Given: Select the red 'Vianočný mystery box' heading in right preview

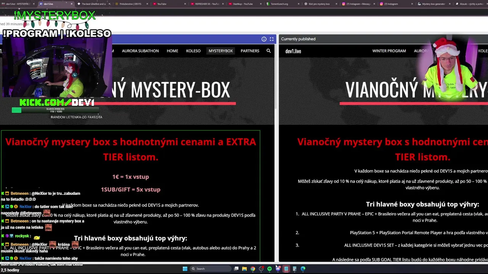Looking at the screenshot, I should coord(392,149).
